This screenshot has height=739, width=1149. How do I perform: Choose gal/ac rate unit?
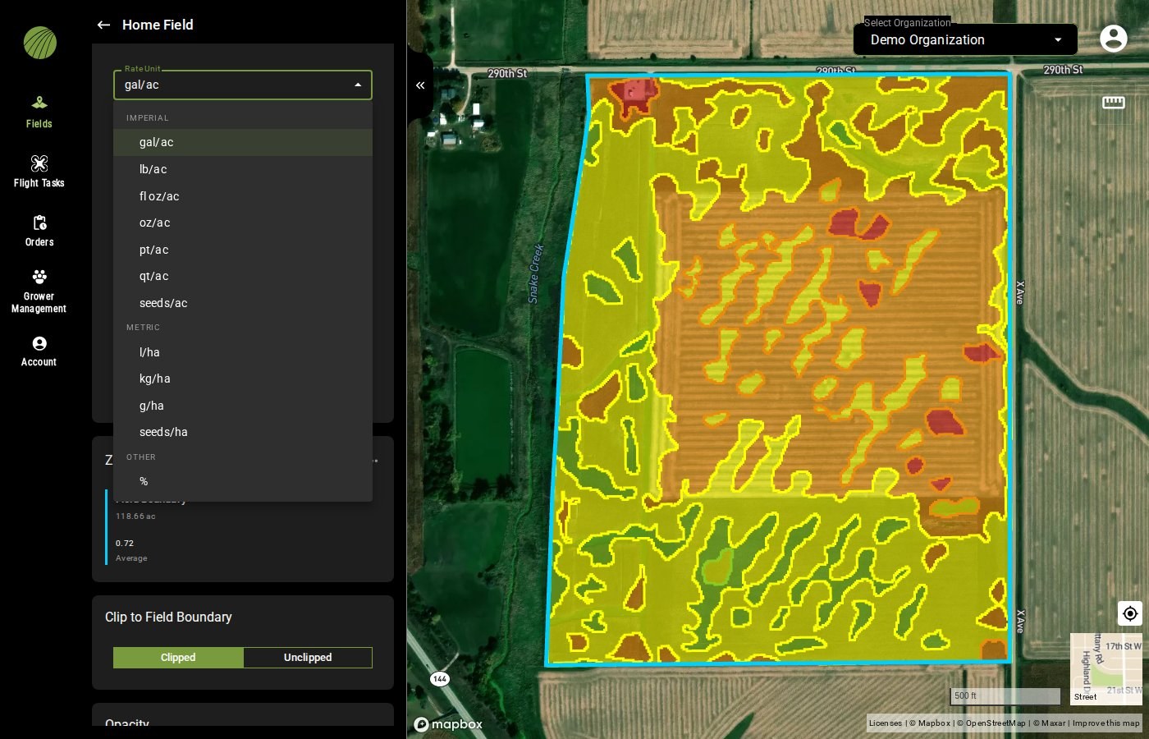243,142
